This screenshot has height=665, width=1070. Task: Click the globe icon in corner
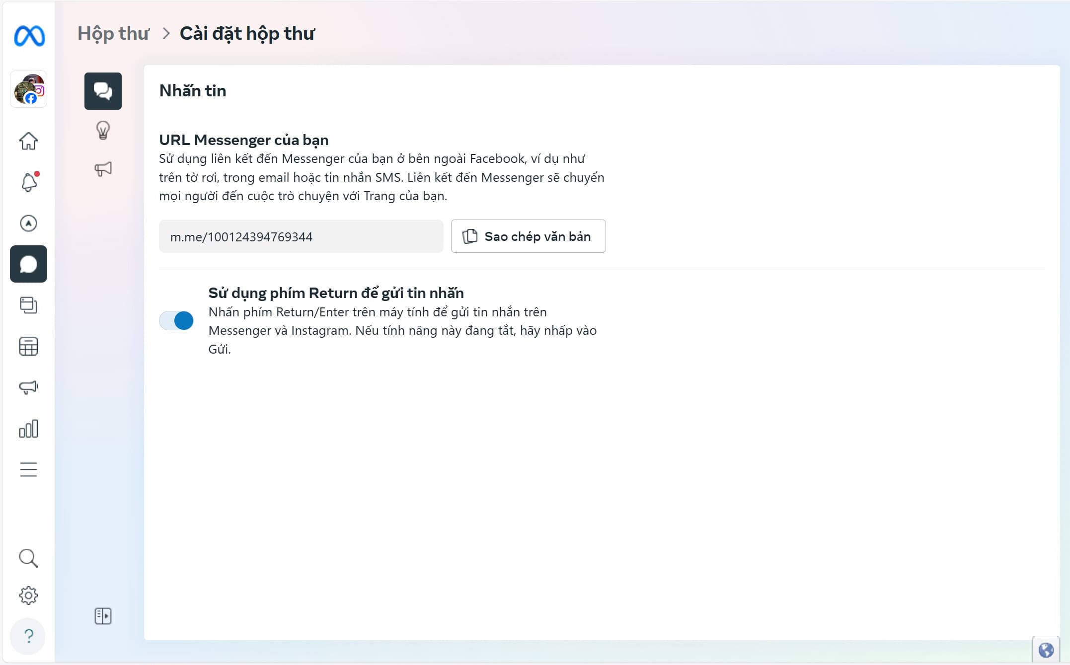1046,650
